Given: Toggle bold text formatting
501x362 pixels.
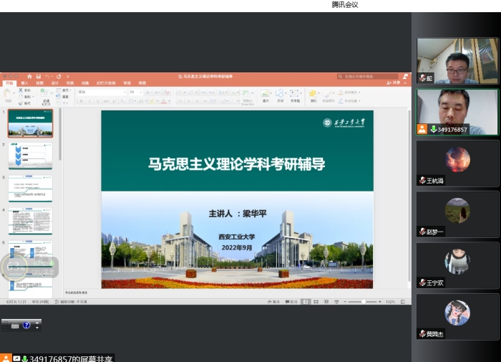Looking at the screenshot, I should (x=80, y=101).
